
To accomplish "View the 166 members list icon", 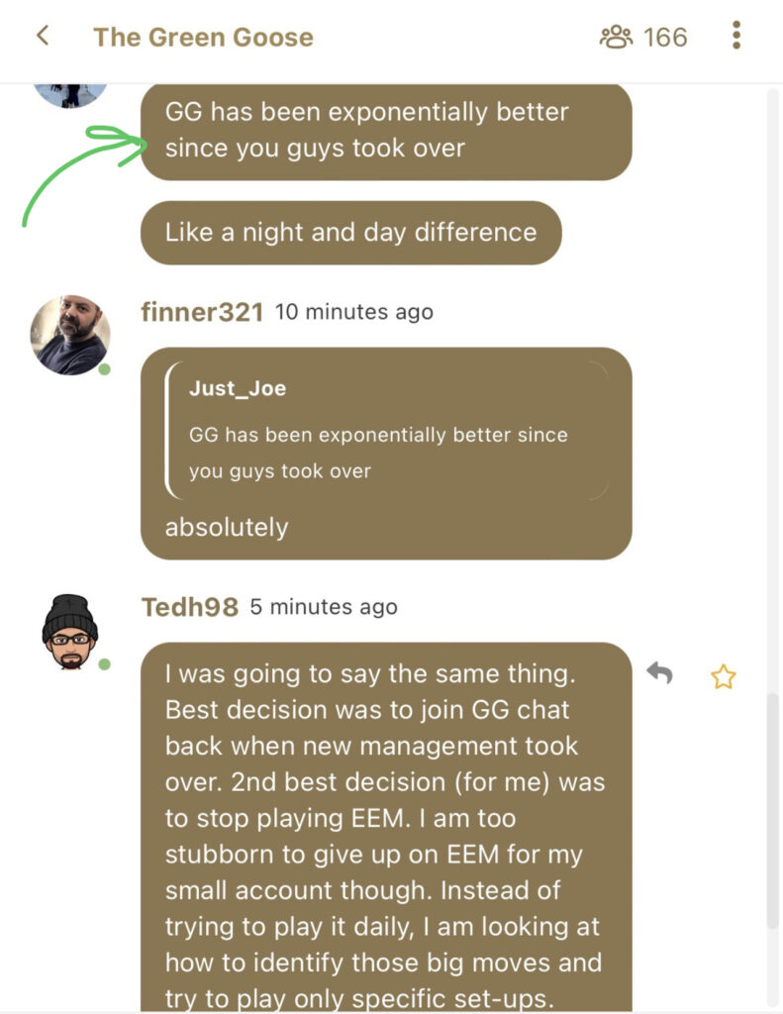I will (x=616, y=37).
